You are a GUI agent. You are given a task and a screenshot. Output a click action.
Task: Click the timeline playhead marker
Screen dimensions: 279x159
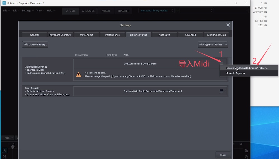13,147
